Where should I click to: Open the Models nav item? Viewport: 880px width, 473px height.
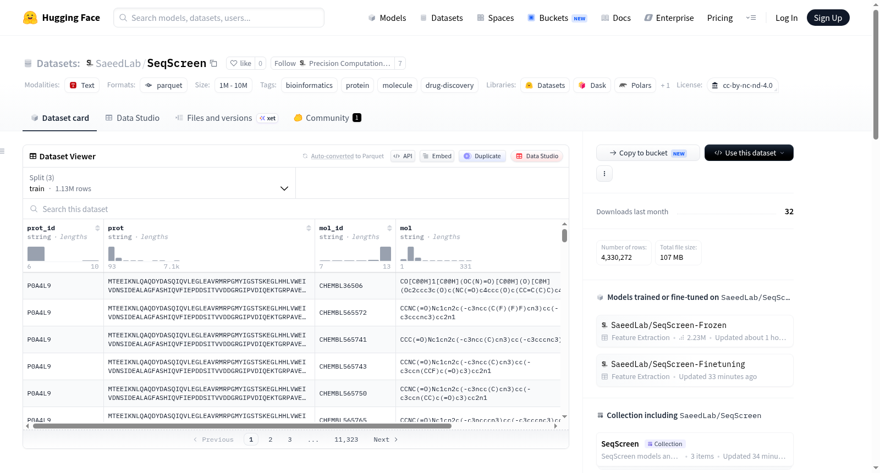pos(387,18)
